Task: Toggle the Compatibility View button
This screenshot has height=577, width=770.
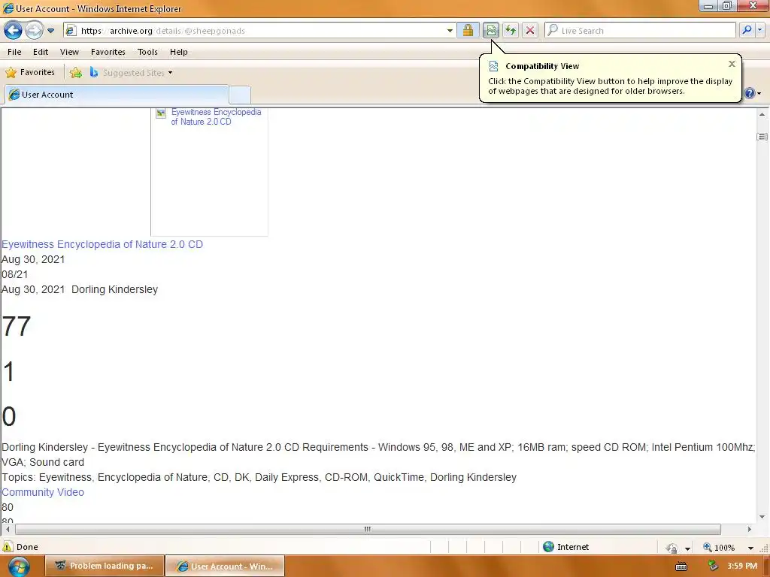Action: coord(491,30)
